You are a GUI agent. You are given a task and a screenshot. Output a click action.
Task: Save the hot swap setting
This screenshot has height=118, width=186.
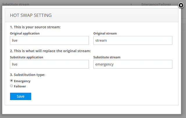[20, 96]
